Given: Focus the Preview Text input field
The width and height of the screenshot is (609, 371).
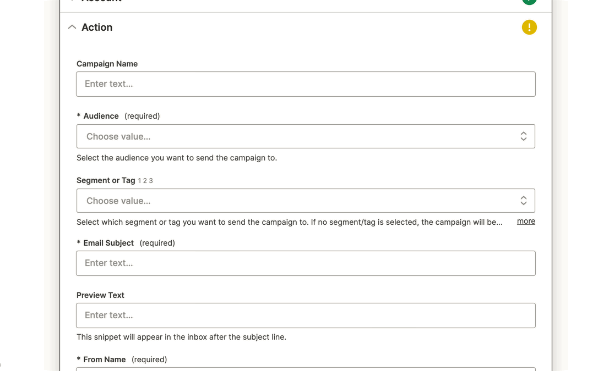Looking at the screenshot, I should click(x=306, y=315).
